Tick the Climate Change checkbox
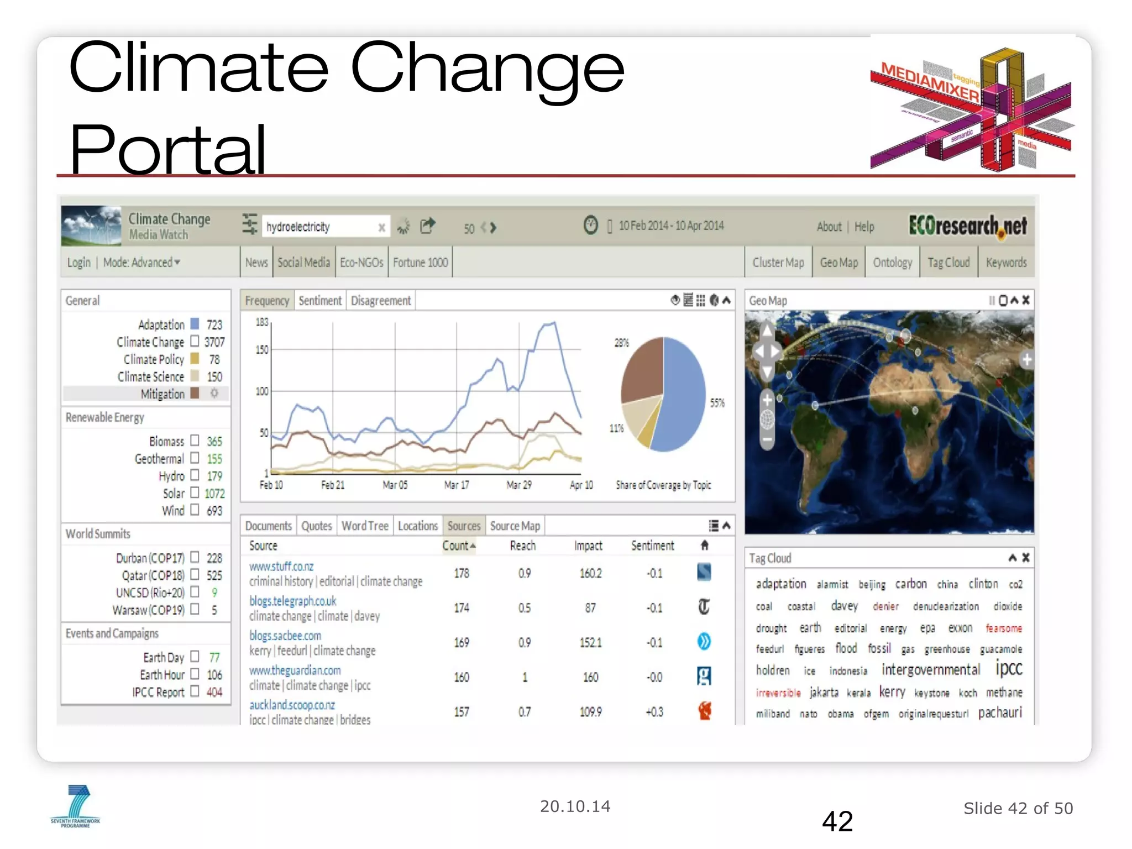This screenshot has width=1132, height=849. pos(195,341)
